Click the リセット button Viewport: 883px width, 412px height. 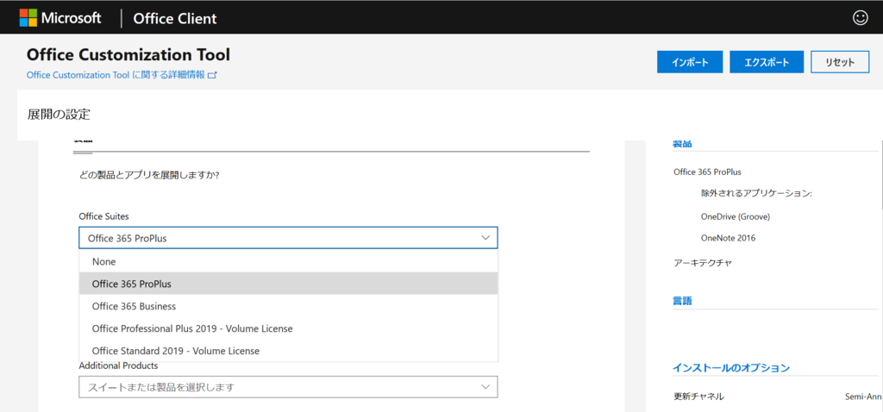840,62
